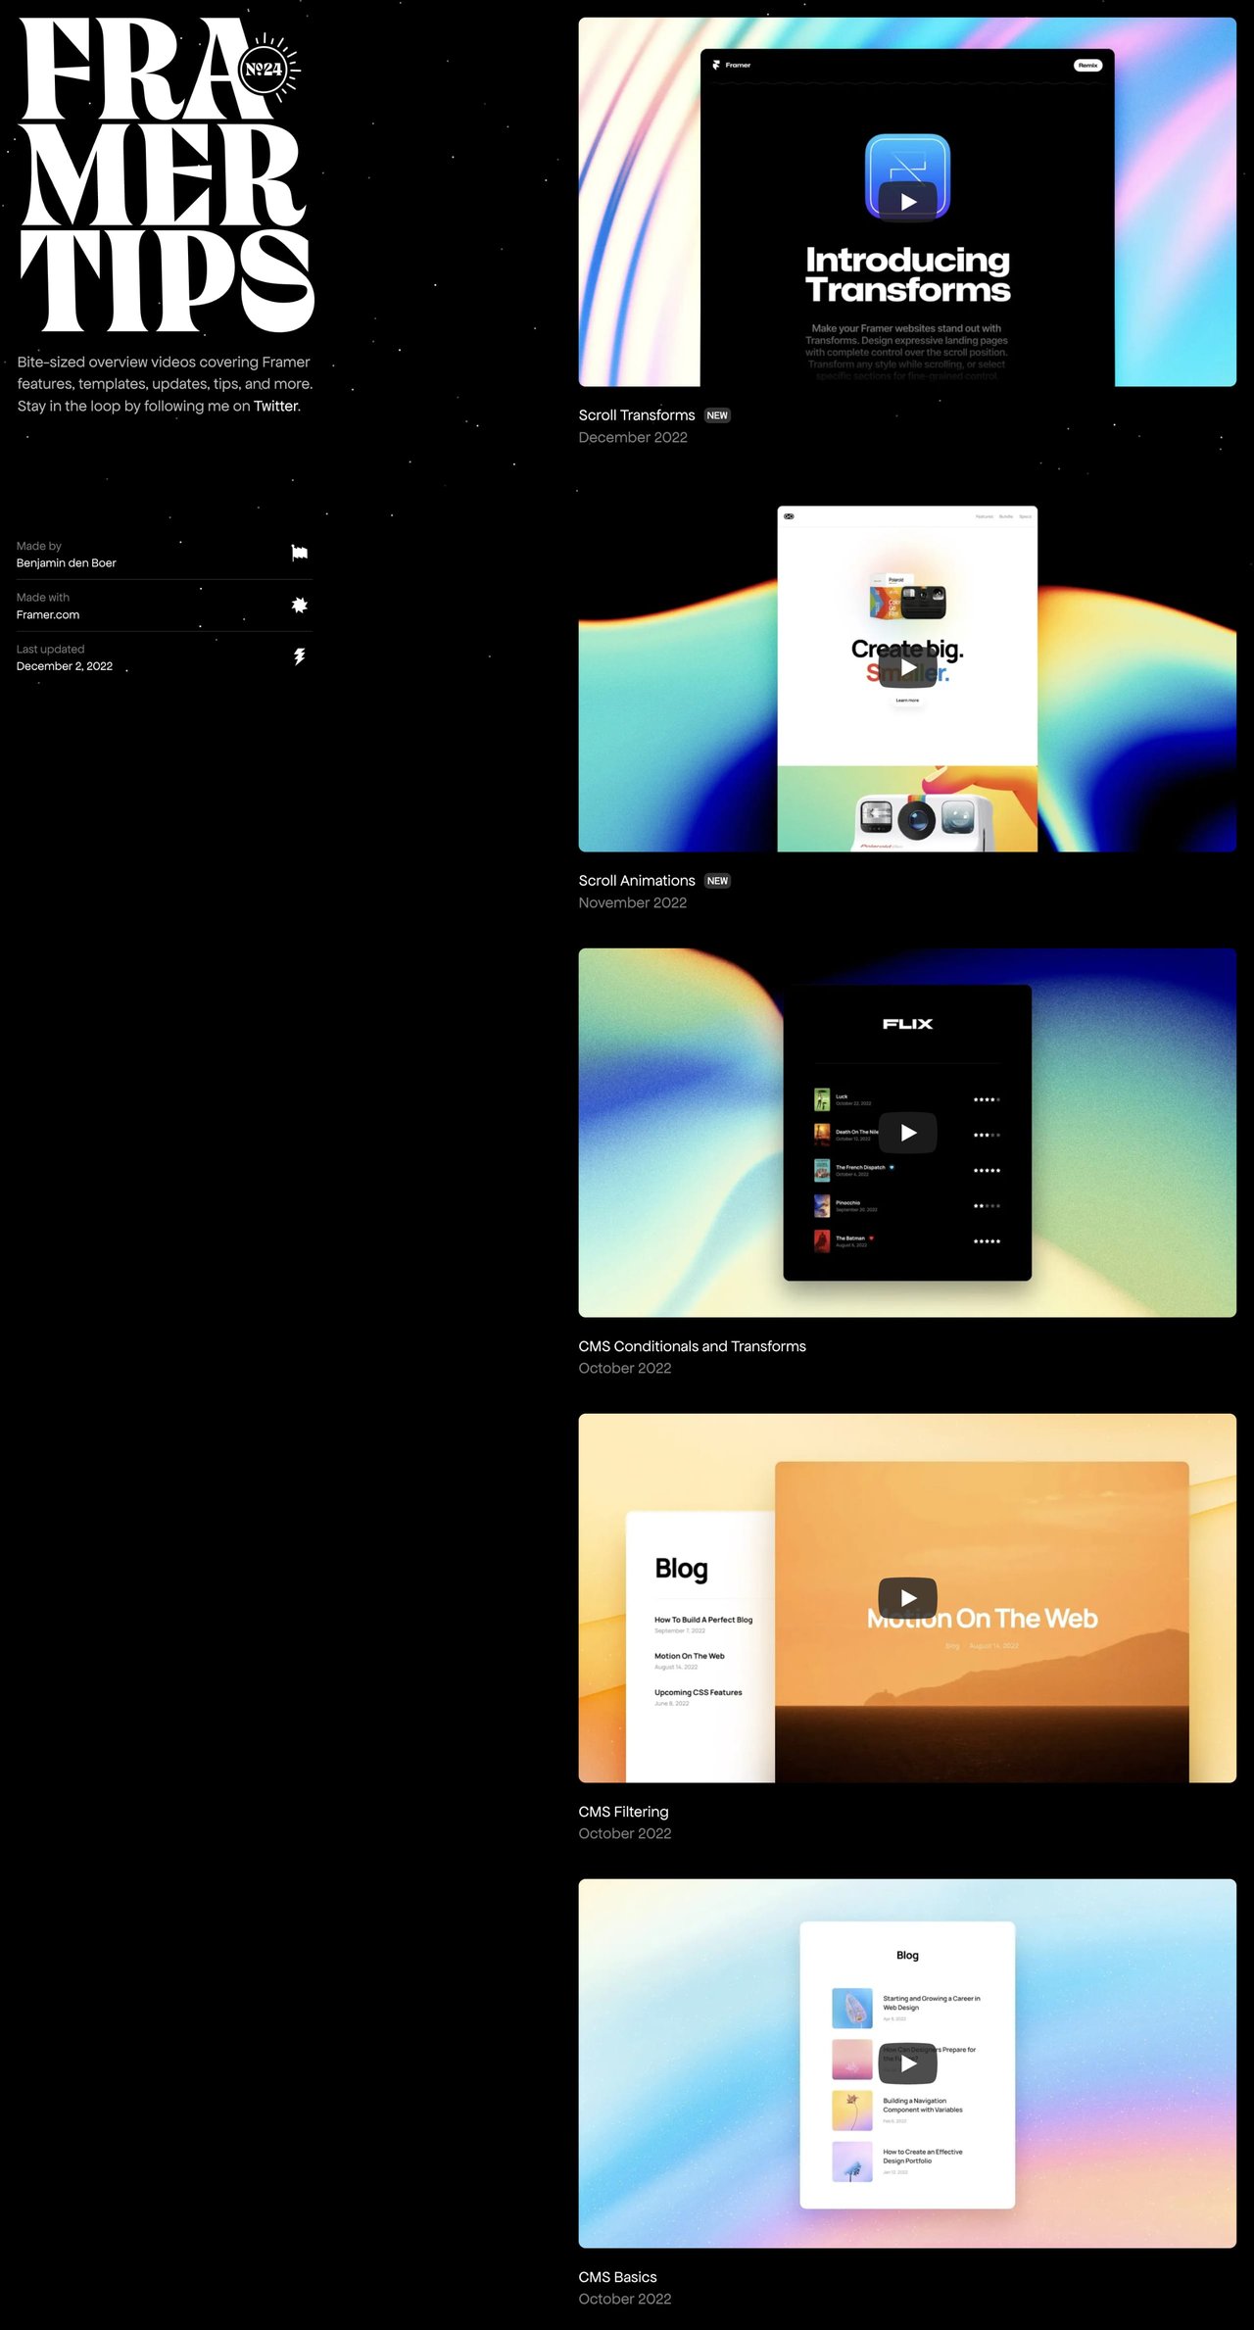Click "Motion On The Web" blog entry
This screenshot has height=2330, width=1254.
pyautogui.click(x=690, y=1660)
